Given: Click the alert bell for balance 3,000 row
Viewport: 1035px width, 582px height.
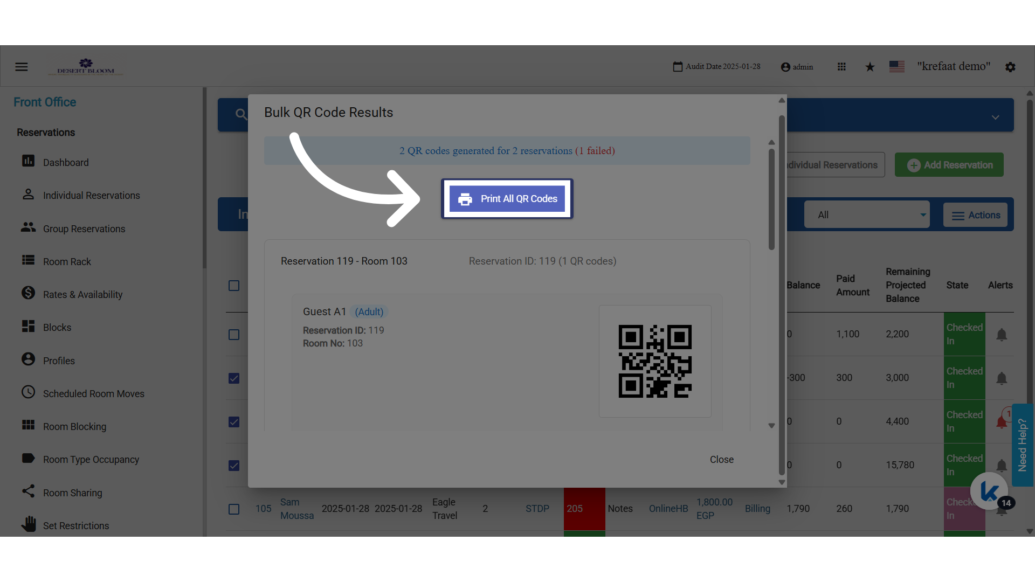Looking at the screenshot, I should pyautogui.click(x=1002, y=378).
